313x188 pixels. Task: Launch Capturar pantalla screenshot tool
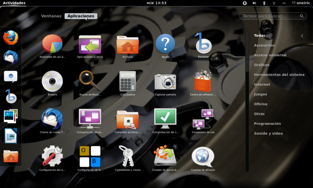(x=165, y=81)
